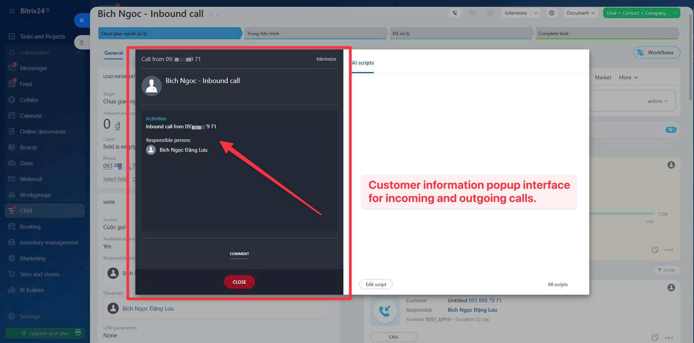The height and width of the screenshot is (343, 694).
Task: Open CRM in the left sidebar
Action: click(x=26, y=211)
